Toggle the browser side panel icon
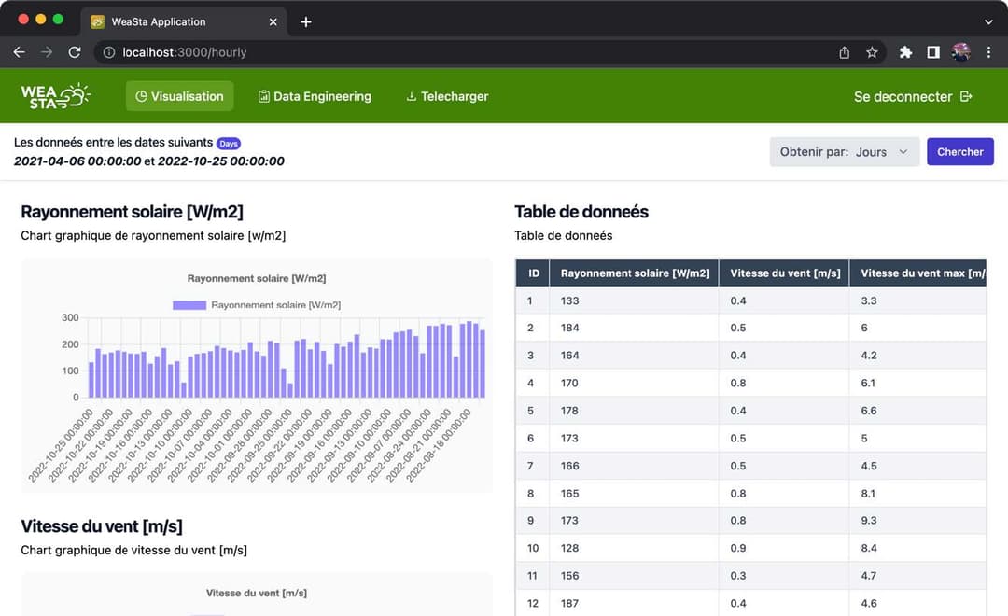 [x=932, y=52]
